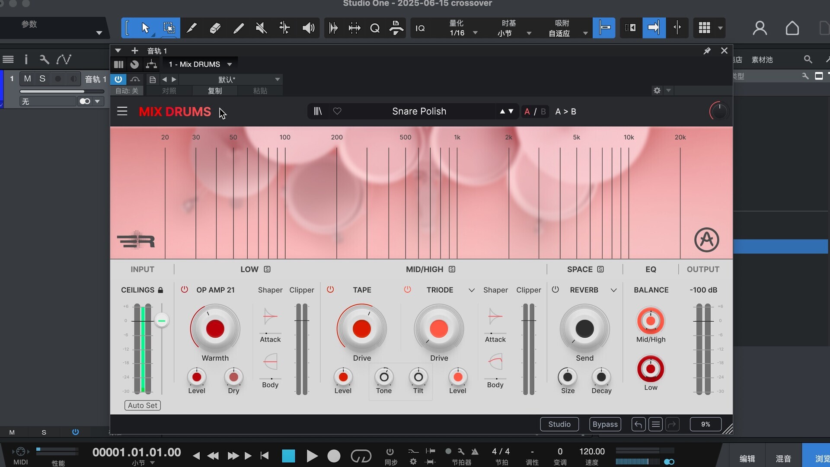Click the reverb Send knob
Screen dimensions: 830x467
coord(584,329)
